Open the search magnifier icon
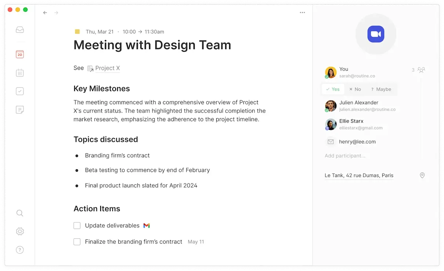The height and width of the screenshot is (271, 444). (x=20, y=213)
